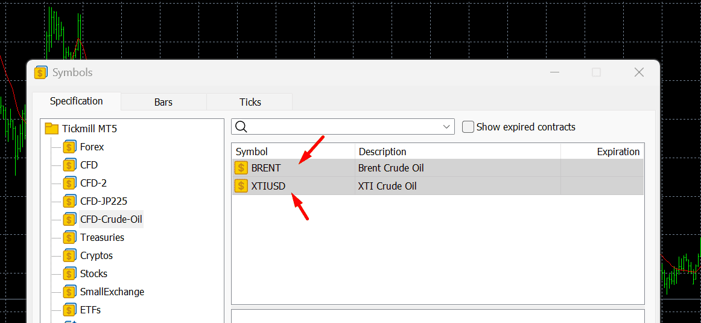Click the Tickmill MT5 root folder icon
The width and height of the screenshot is (701, 323).
pyautogui.click(x=52, y=129)
